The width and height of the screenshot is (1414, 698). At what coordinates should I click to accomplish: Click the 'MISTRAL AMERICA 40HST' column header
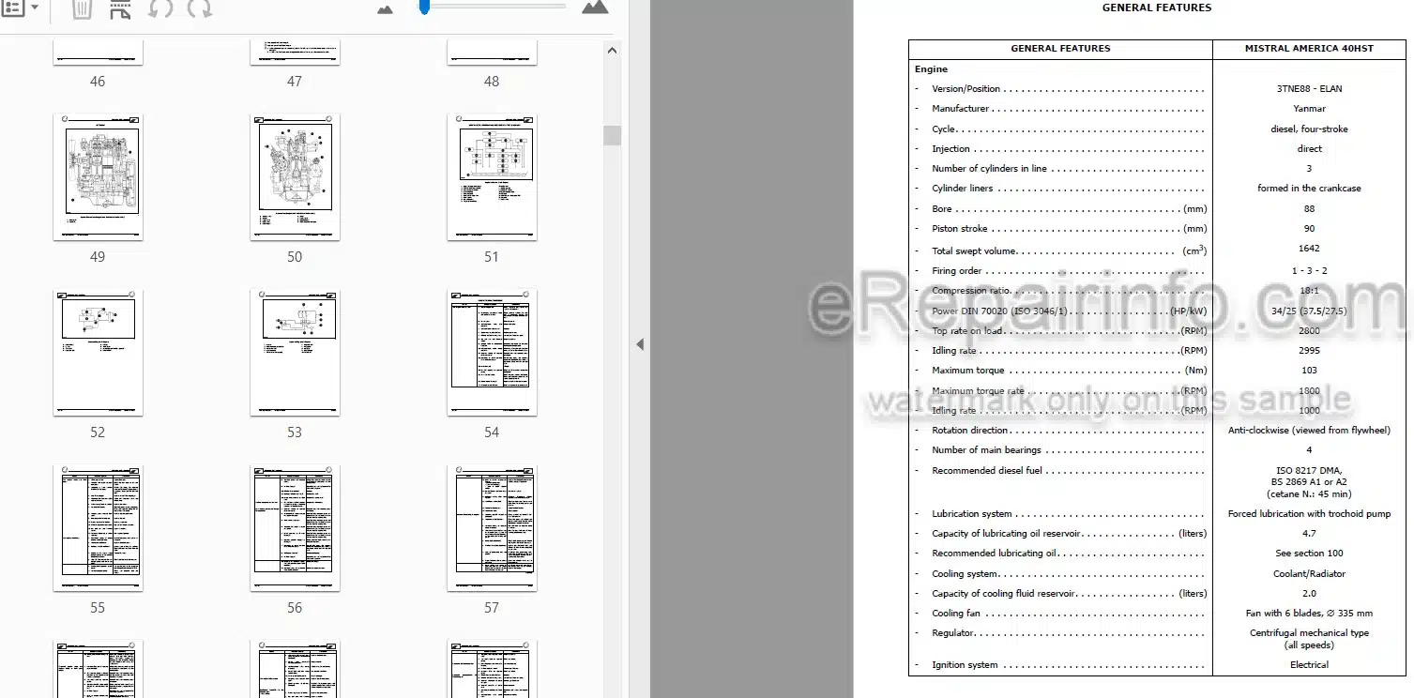(1309, 48)
